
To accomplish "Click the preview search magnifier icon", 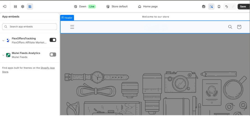I will coord(230,27).
